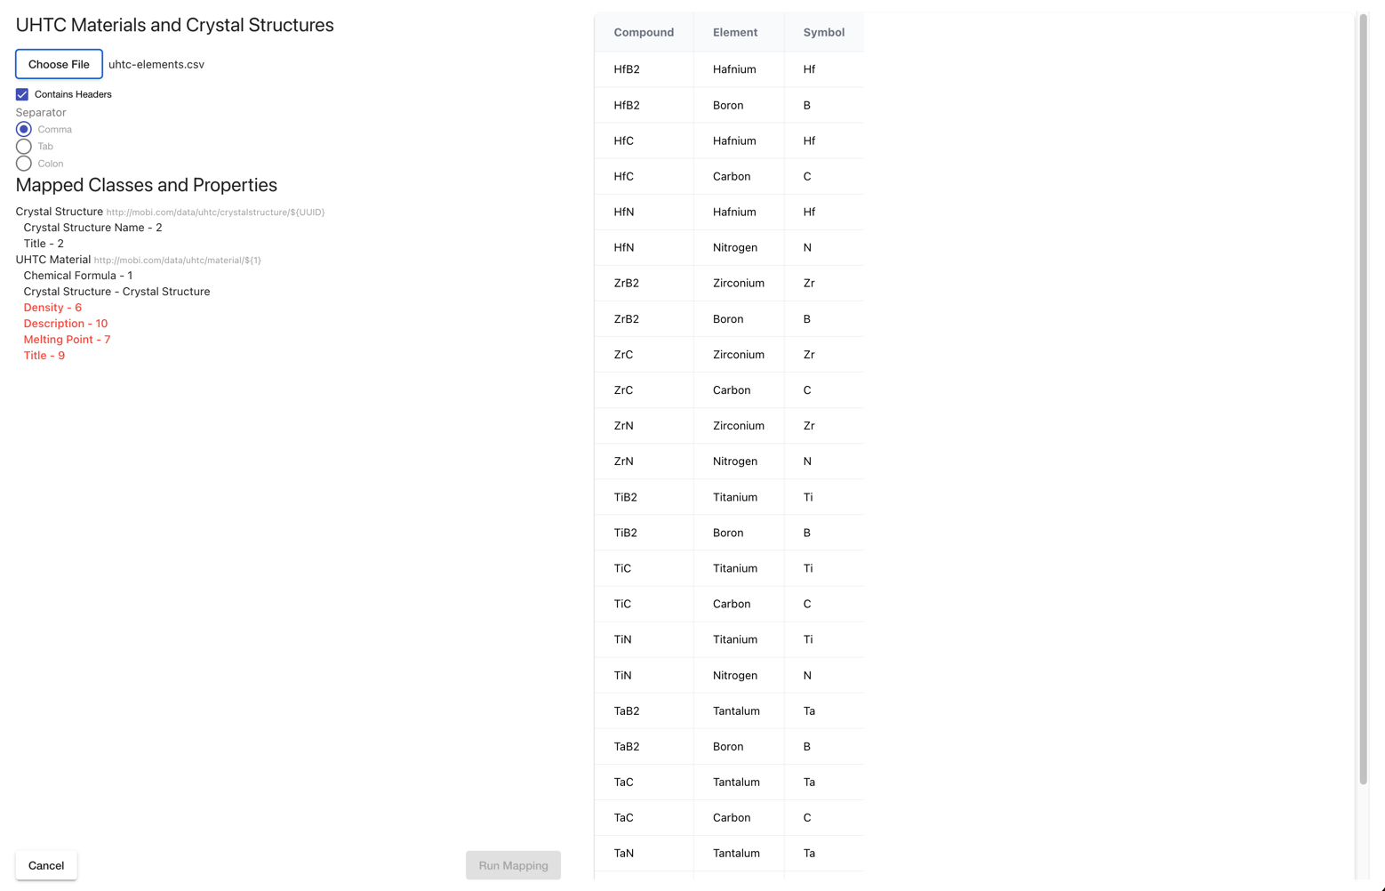
Task: Select the UHTC Material class mapping
Action: [x=53, y=260]
